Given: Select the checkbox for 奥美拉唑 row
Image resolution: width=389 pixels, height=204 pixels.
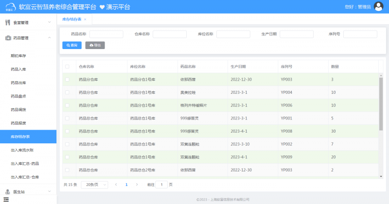Looking at the screenshot, I should point(67,92).
